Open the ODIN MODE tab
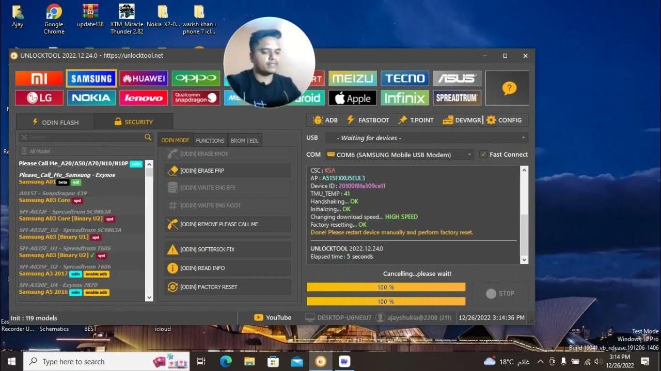Viewport: 661px width, 371px height. click(175, 140)
